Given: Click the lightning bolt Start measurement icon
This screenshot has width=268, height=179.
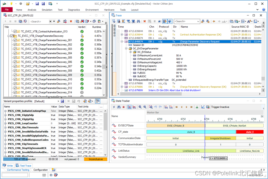Looking at the screenshot, I should 11,4.
